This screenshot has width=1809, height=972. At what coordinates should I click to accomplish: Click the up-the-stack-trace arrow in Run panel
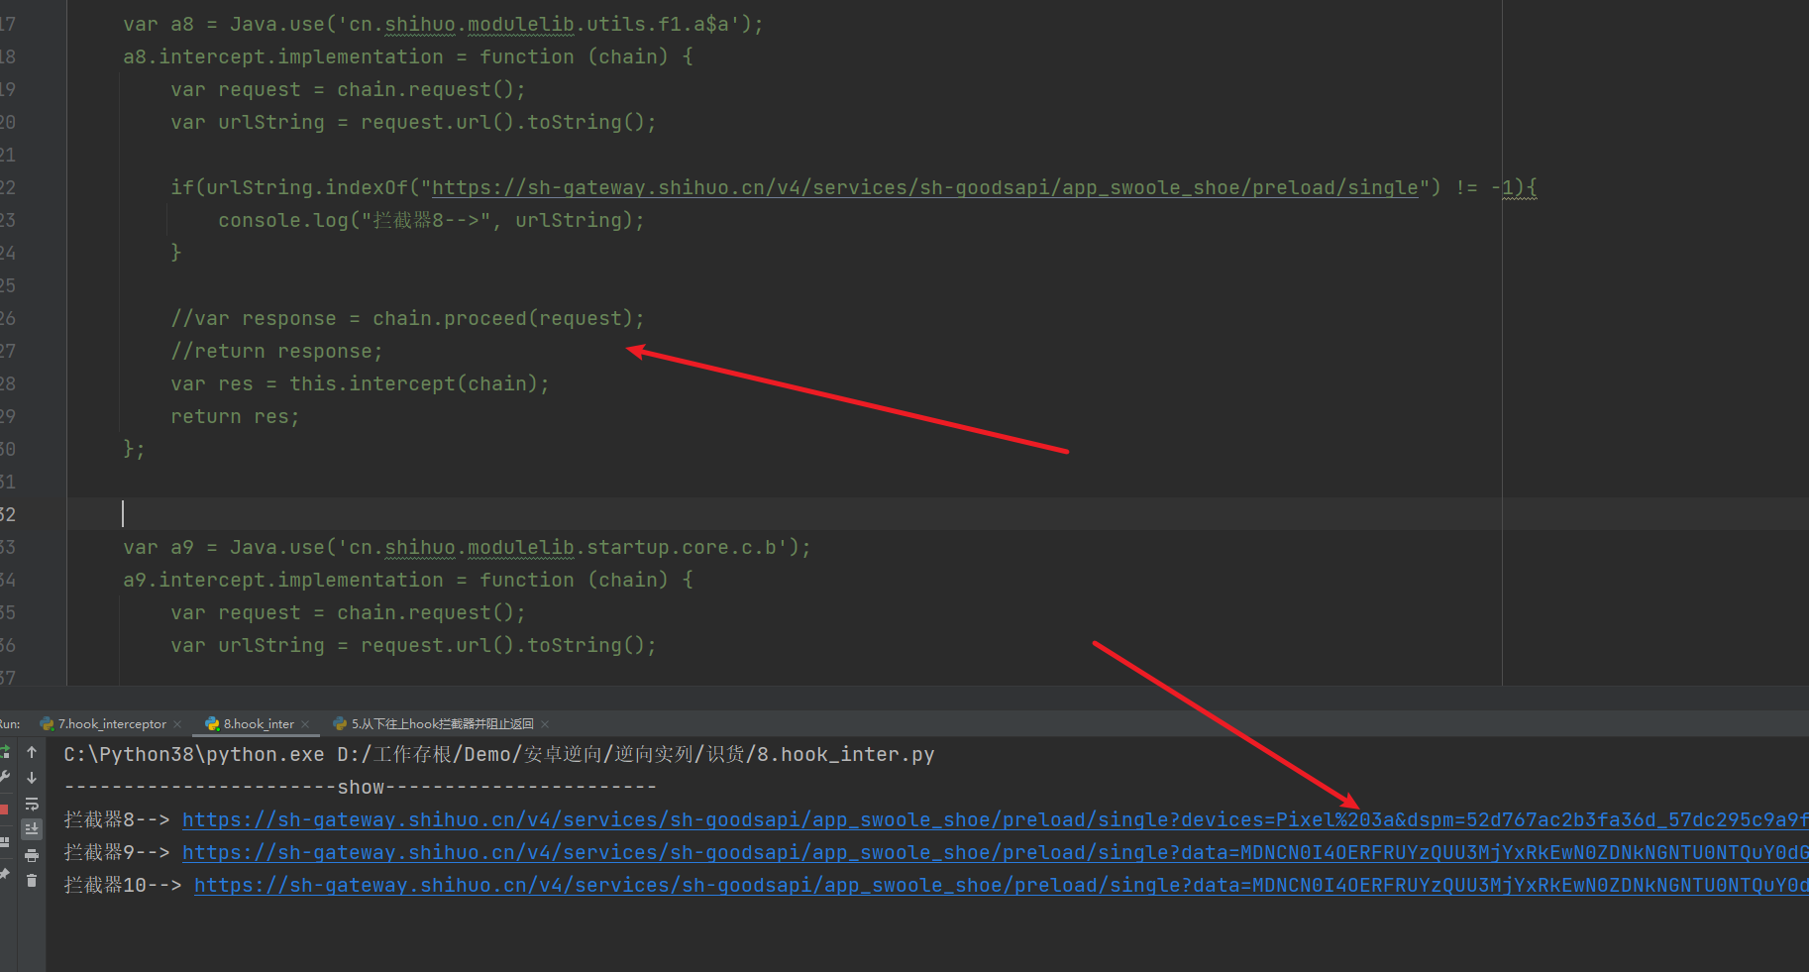tap(32, 752)
